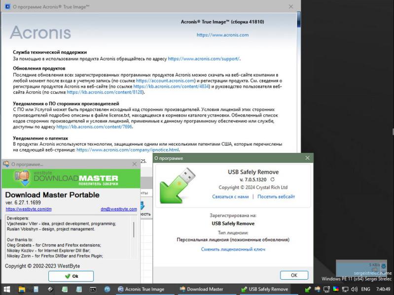Click the check-for-updates refresh icon

tap(272, 179)
